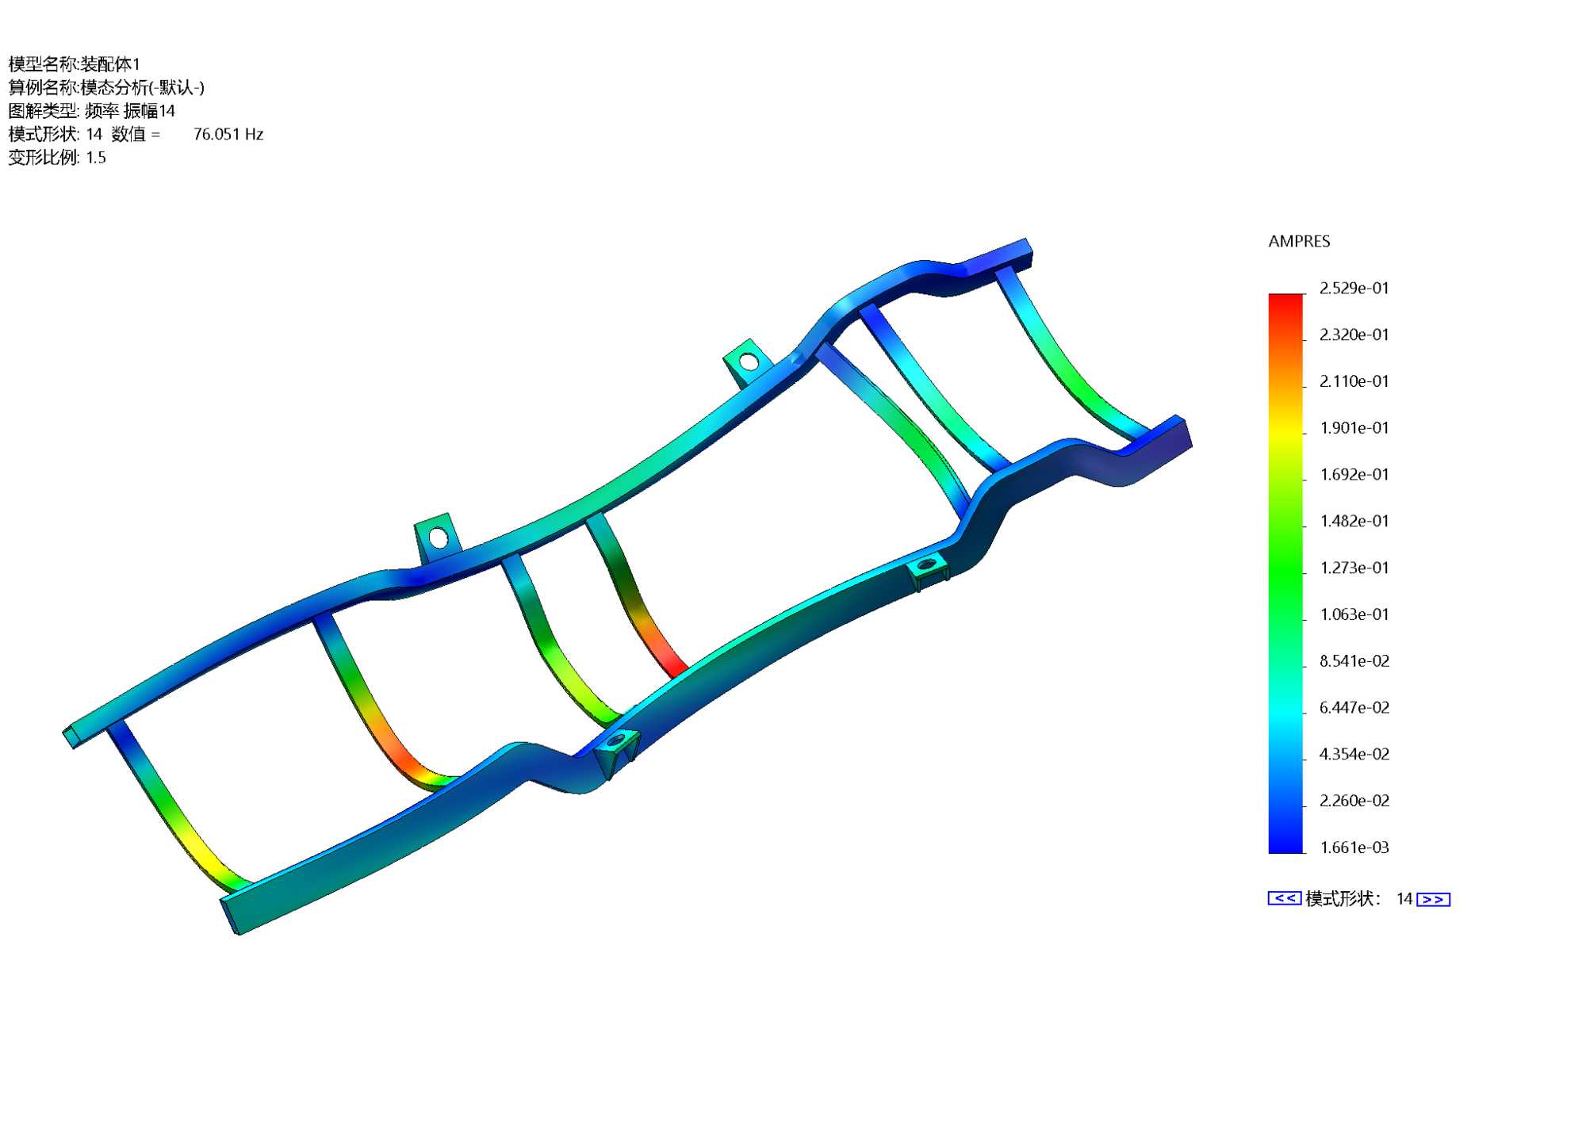The image size is (1586, 1121).
Task: Click the 算例名称 study name annotation line
Action: 106,87
